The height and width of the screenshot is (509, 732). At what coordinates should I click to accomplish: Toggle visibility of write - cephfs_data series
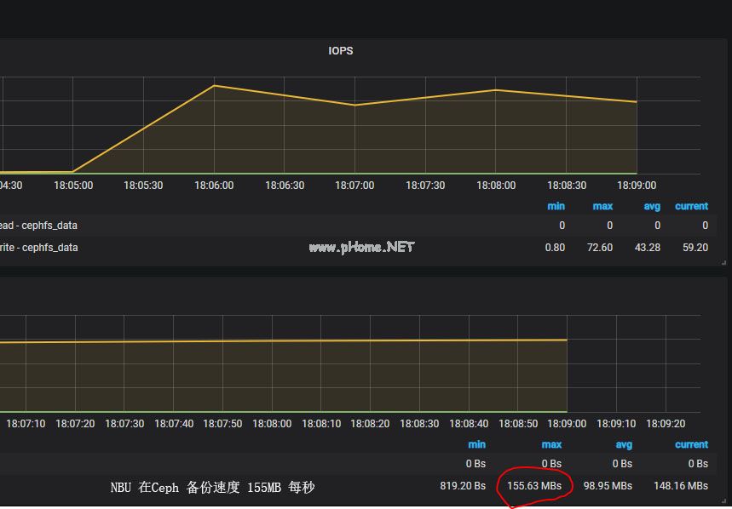click(40, 247)
